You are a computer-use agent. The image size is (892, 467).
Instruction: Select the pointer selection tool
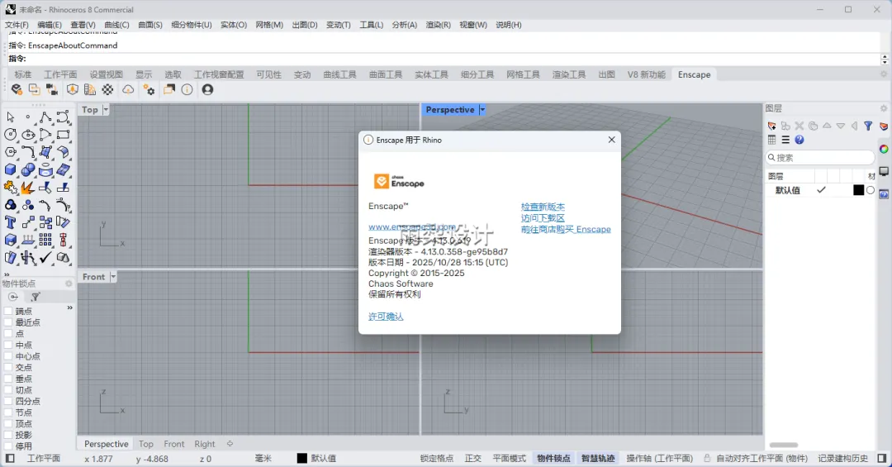10,117
